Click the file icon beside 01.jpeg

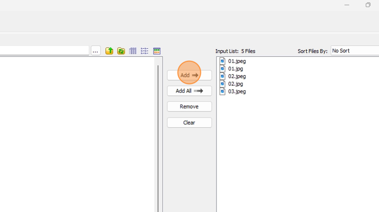223,61
